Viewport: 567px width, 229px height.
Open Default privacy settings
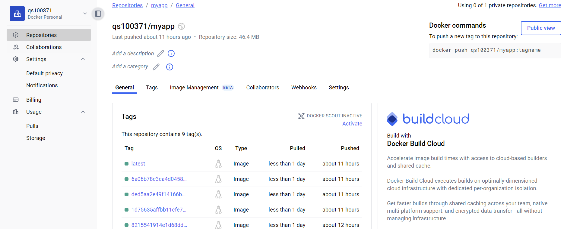(x=44, y=73)
